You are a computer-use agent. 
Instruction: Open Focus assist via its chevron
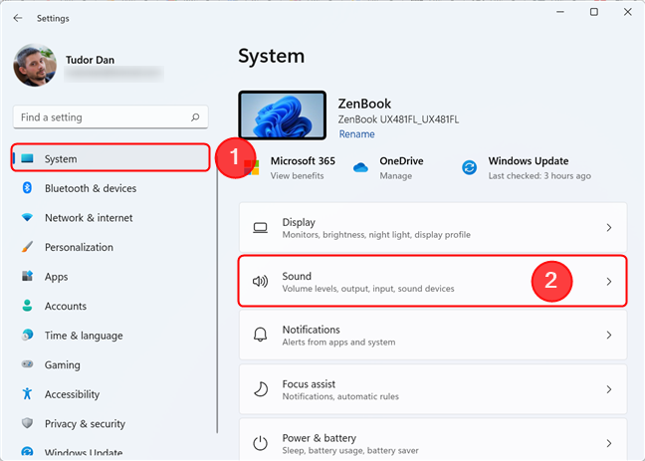coord(609,389)
